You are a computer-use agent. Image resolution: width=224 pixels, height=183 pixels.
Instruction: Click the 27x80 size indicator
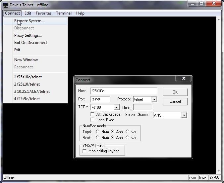pyautogui.click(x=214, y=177)
